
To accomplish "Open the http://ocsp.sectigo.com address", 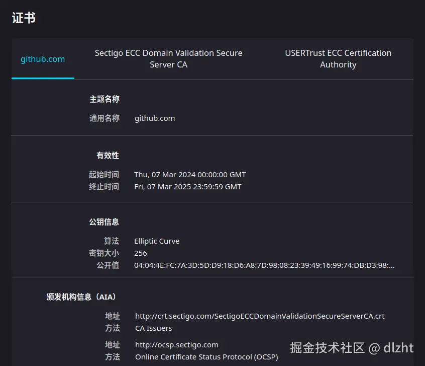I will coord(177,345).
